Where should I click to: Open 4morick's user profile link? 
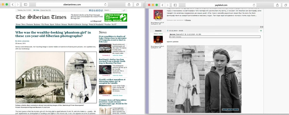(x=158, y=30)
